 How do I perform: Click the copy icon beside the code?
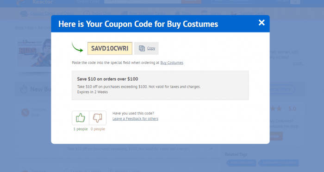point(142,48)
